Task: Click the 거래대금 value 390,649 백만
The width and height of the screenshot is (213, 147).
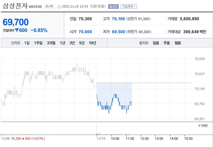Action: 195,32
